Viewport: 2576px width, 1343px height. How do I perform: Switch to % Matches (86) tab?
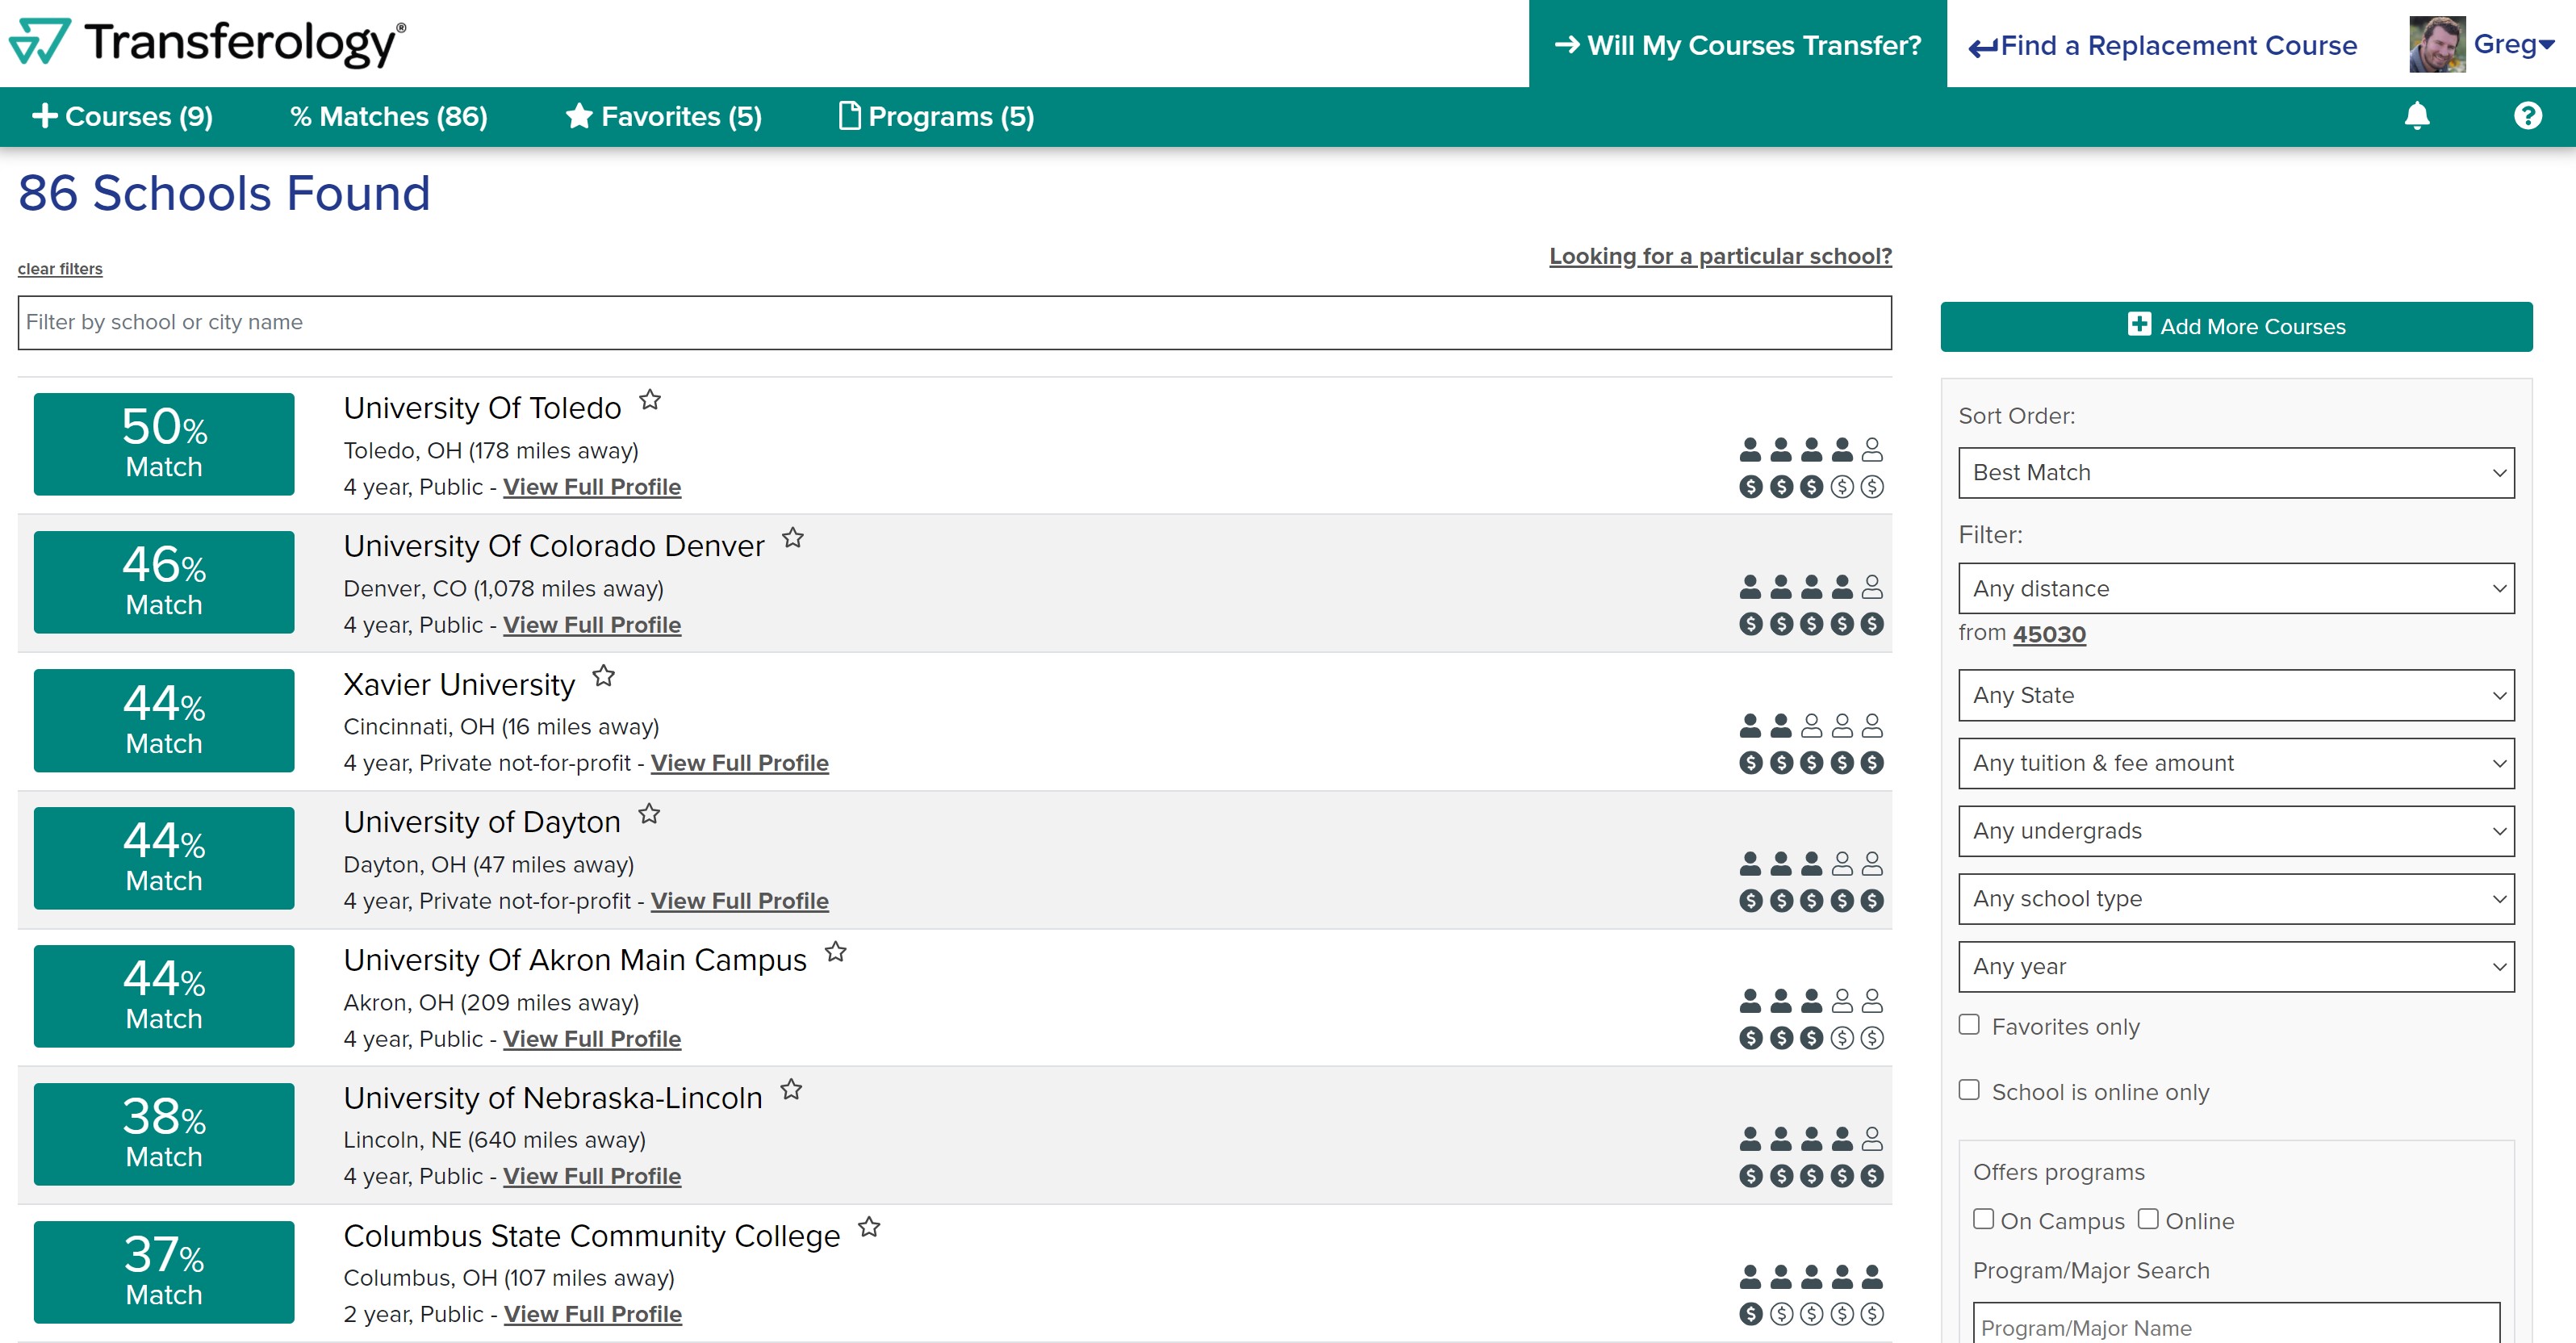point(389,116)
